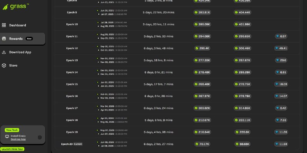Click the monitor icon in task card

7,137
